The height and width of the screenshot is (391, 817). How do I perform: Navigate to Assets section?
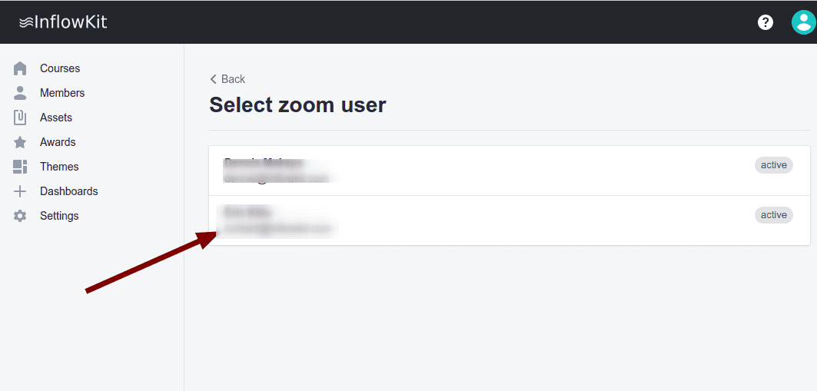pos(56,118)
